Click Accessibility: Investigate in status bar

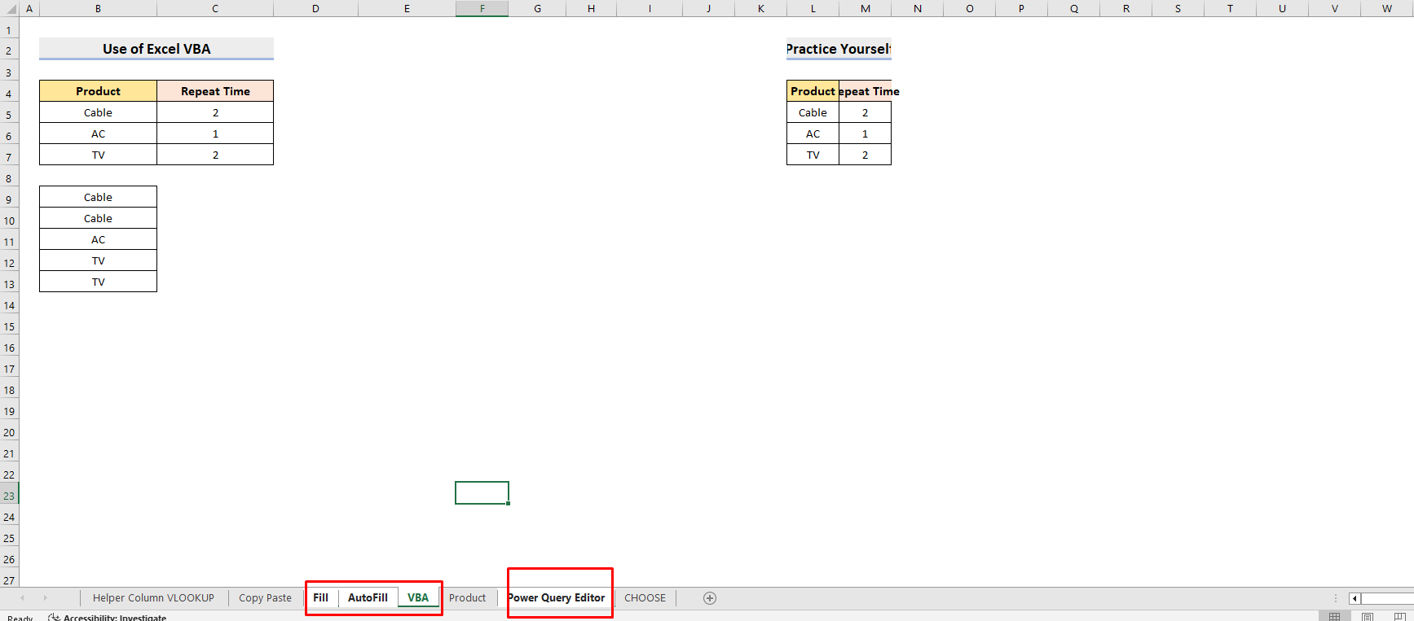pyautogui.click(x=115, y=617)
